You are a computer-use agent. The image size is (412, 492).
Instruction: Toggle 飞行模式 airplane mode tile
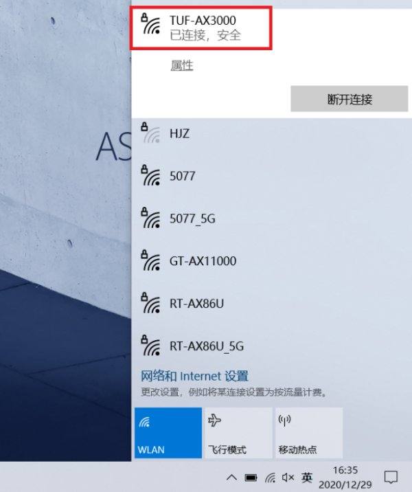238,433
